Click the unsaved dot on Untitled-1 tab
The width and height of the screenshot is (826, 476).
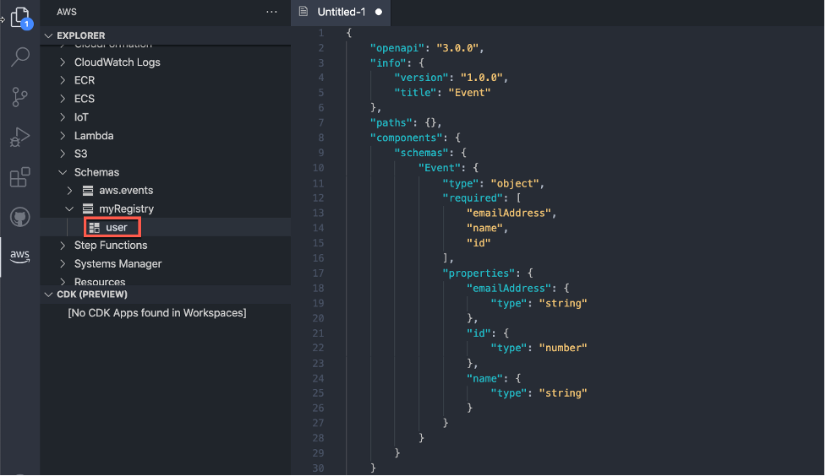point(378,12)
